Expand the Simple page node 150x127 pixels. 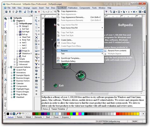(15, 59)
